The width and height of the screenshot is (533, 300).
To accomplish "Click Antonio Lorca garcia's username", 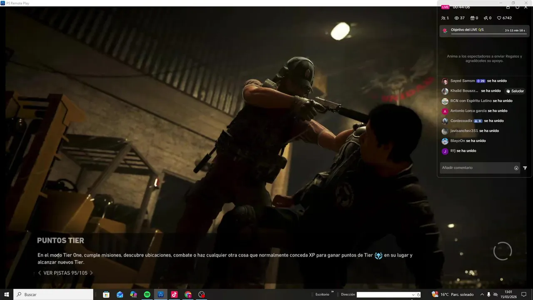I will (x=468, y=111).
